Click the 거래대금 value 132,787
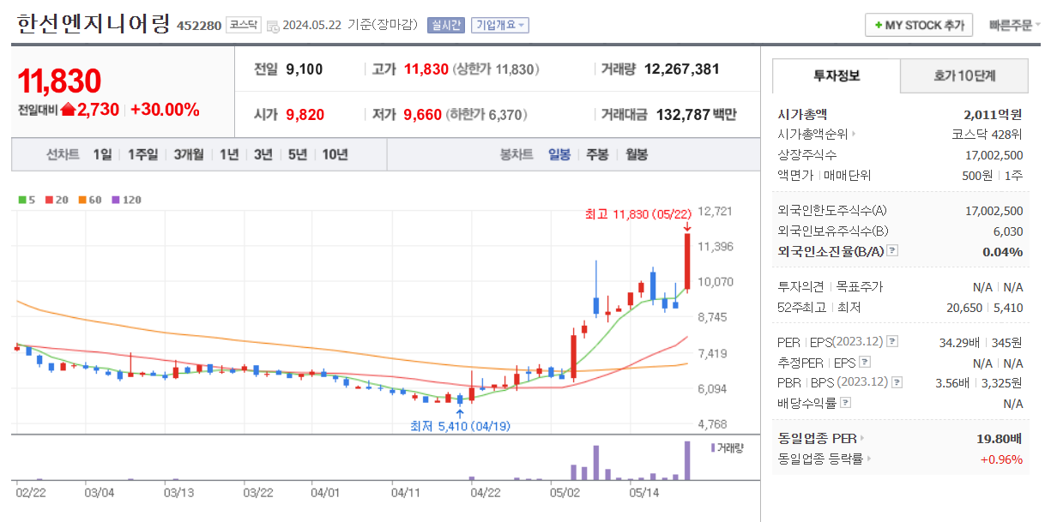The image size is (1045, 522). tap(683, 114)
